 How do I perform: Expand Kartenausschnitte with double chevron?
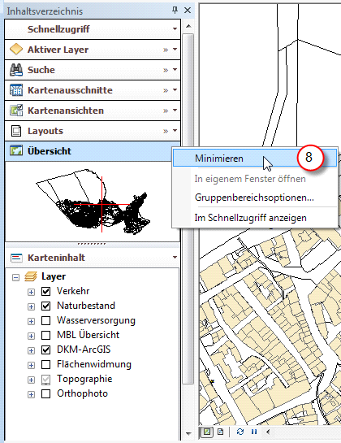point(166,91)
